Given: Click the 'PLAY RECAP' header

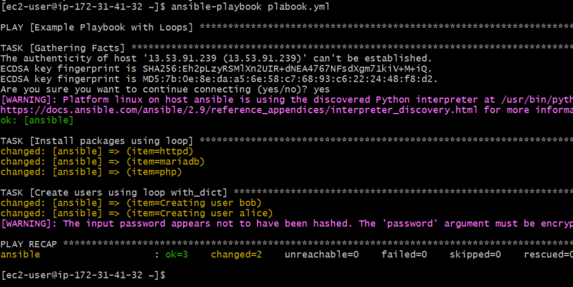Looking at the screenshot, I should (x=29, y=244).
